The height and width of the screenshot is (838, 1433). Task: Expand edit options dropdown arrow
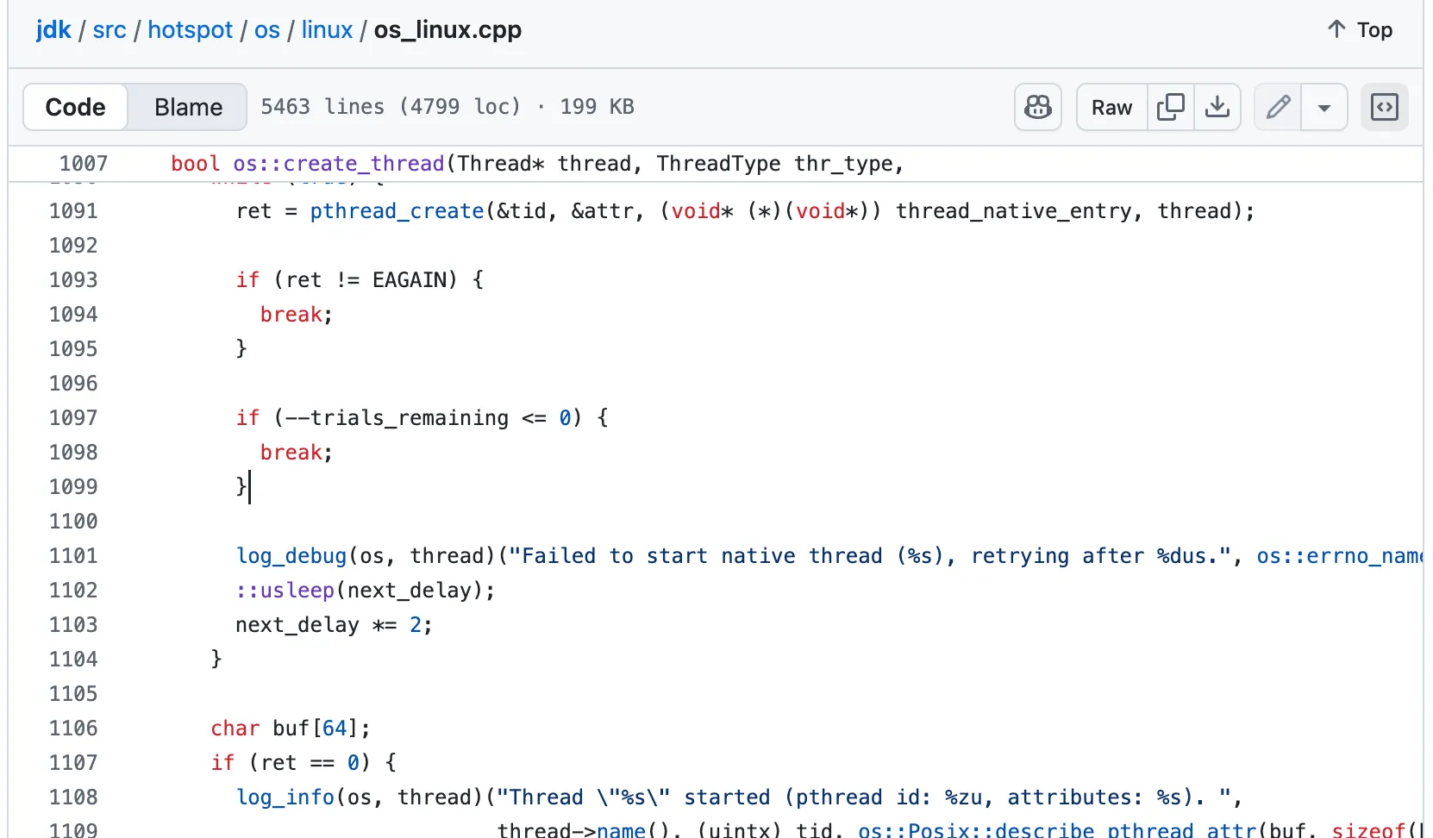[1323, 108]
